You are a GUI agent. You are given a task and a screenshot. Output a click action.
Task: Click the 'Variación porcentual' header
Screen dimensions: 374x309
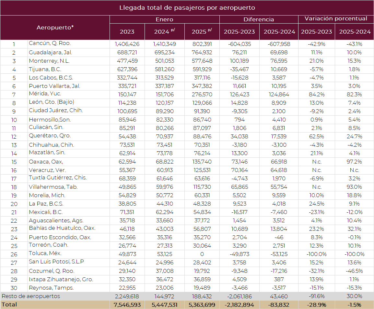pyautogui.click(x=336, y=19)
